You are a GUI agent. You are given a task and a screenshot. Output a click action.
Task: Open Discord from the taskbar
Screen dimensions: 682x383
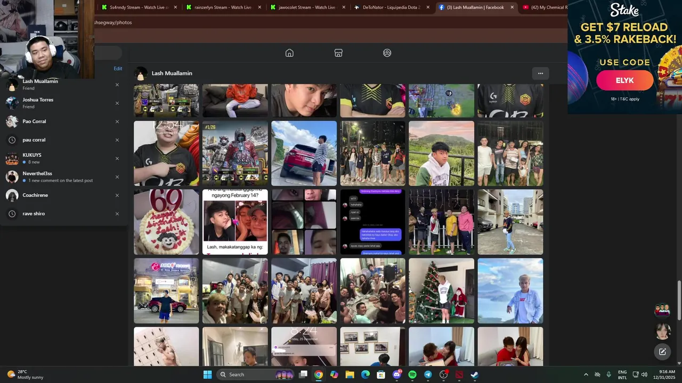pos(396,374)
